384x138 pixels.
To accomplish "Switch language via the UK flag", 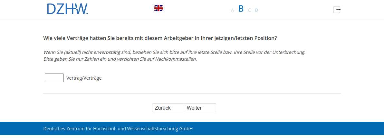I will click(x=158, y=8).
